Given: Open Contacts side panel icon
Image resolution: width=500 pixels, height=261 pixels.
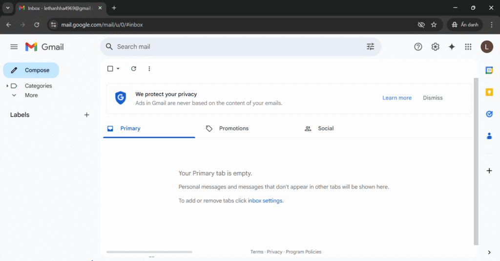Looking at the screenshot, I should coord(489,136).
